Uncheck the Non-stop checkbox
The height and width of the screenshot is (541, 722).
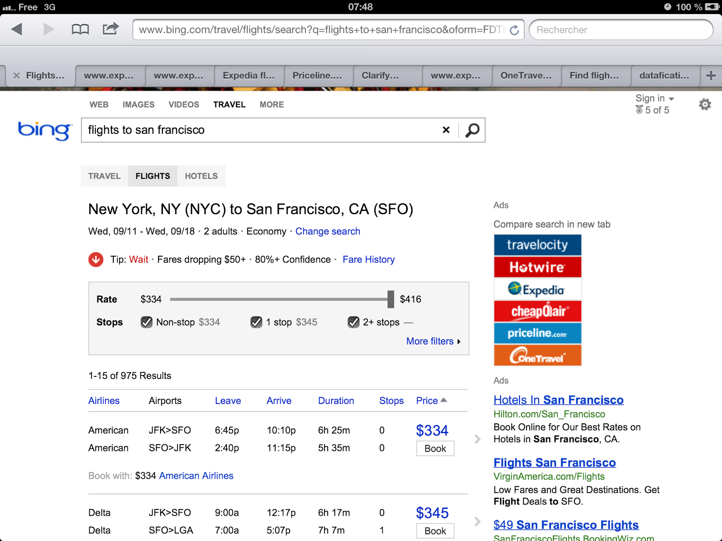[146, 322]
